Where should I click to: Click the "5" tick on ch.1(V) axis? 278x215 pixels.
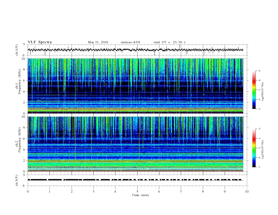25,44
